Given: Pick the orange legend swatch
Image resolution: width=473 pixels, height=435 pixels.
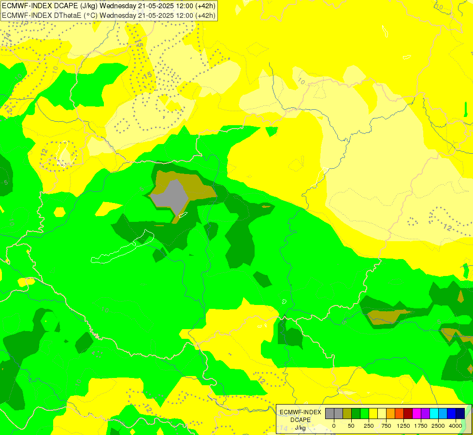Looking at the screenshot, I should (391, 413).
